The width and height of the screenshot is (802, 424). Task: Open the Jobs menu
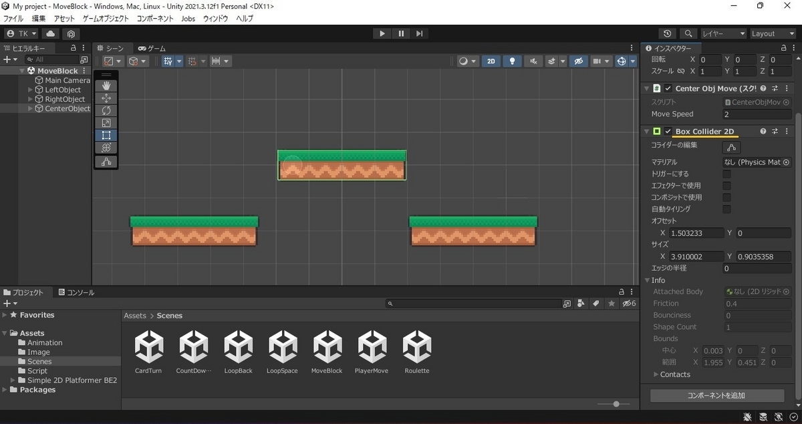(188, 19)
